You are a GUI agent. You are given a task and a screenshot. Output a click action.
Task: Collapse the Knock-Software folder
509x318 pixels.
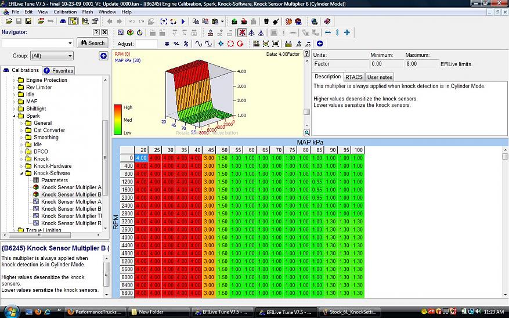(21, 173)
